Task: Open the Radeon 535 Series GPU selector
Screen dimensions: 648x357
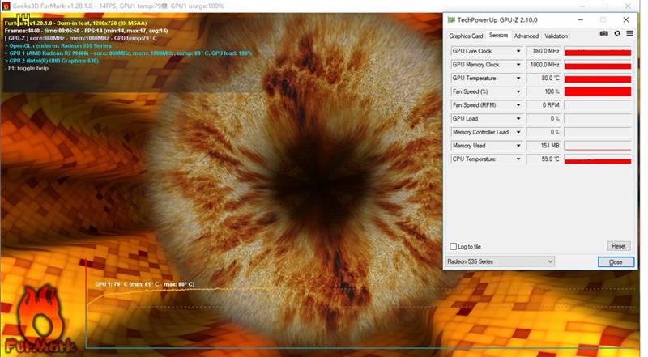Action: (500, 261)
